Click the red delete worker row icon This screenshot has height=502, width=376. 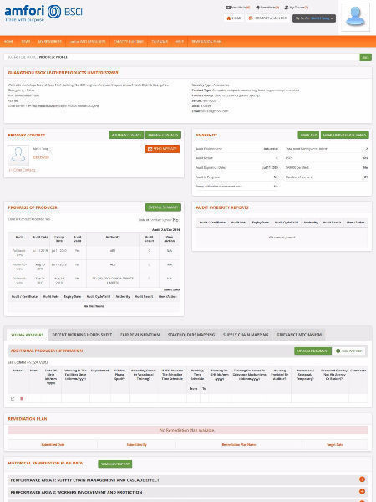pos(22,398)
